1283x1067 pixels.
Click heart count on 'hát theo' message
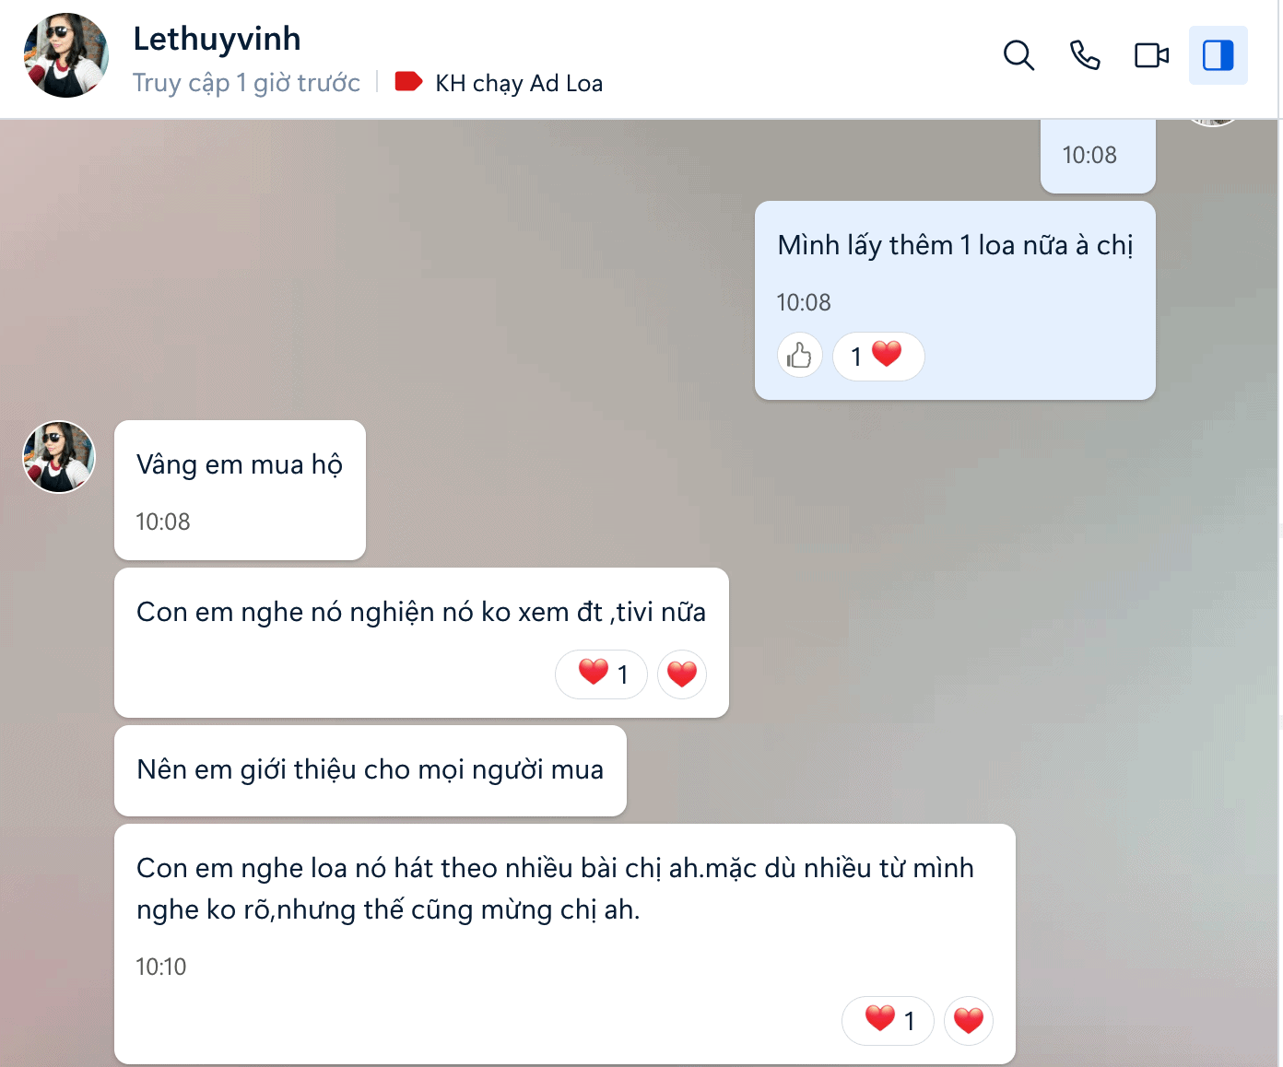(x=888, y=1021)
